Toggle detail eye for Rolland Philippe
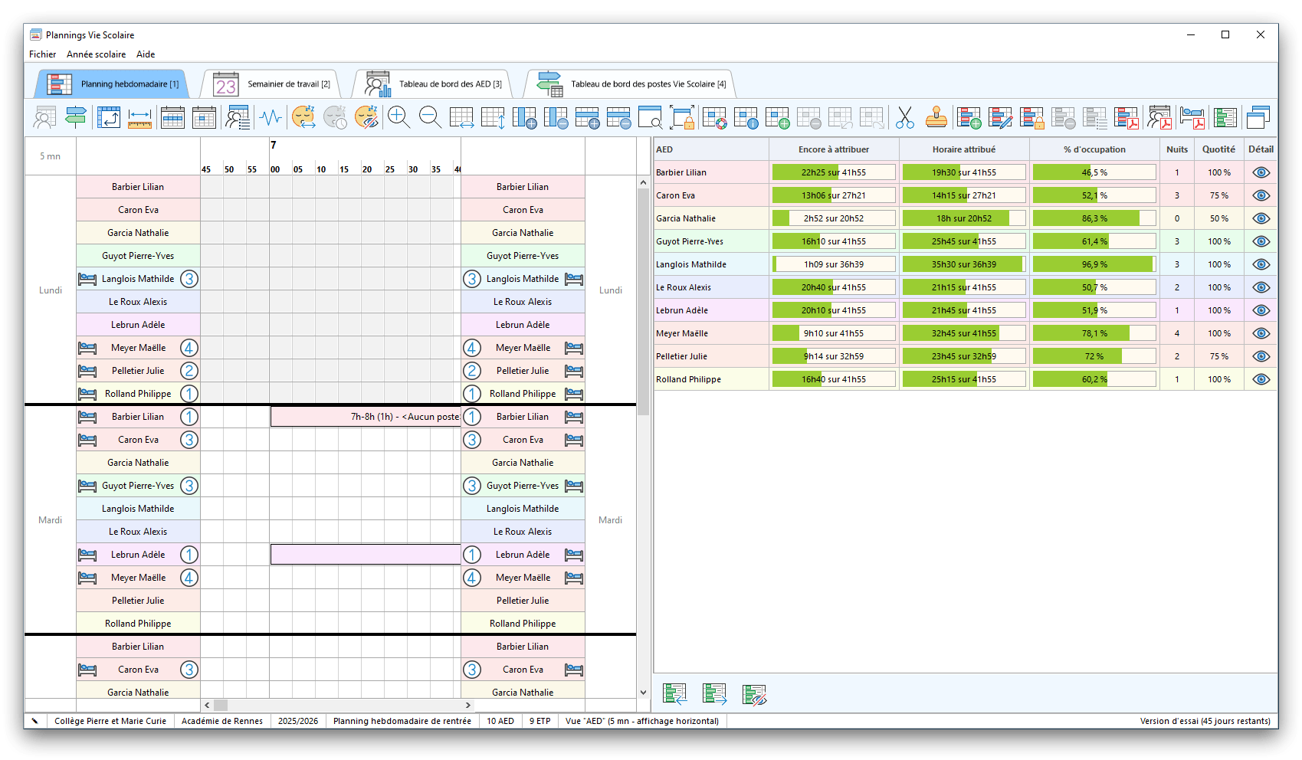The height and width of the screenshot is (760, 1302). coord(1261,379)
